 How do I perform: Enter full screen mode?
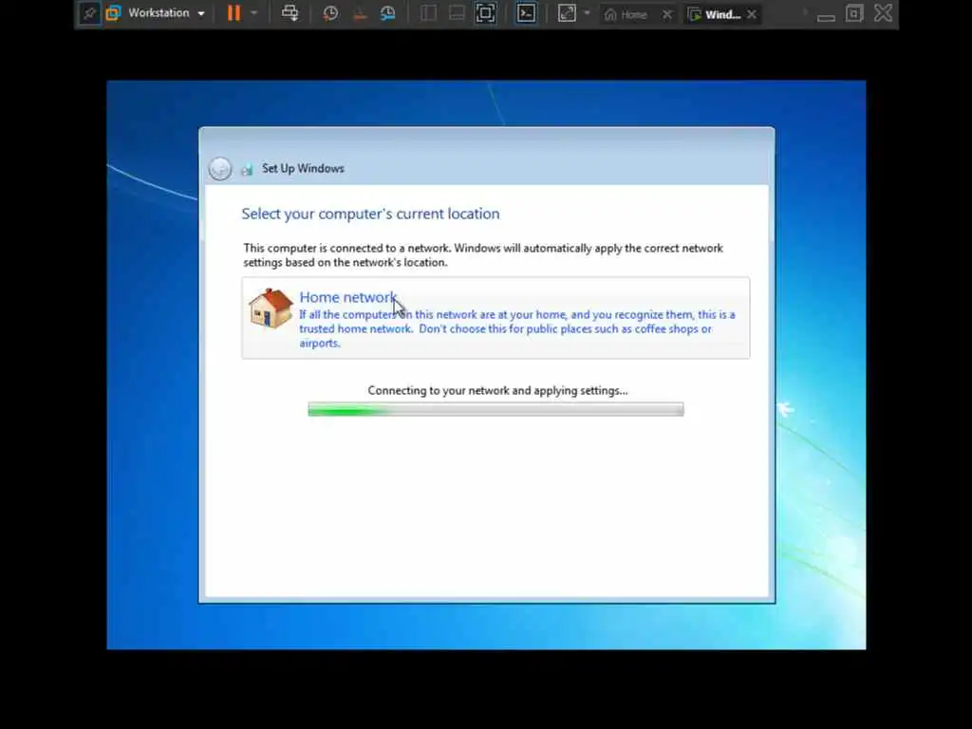[485, 13]
